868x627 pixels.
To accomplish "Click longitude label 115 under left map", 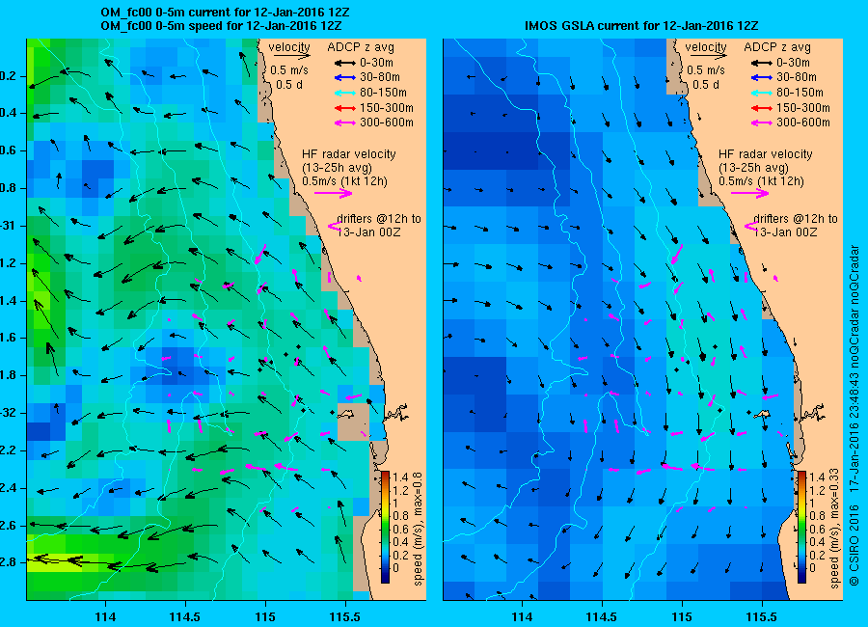I will tap(265, 617).
